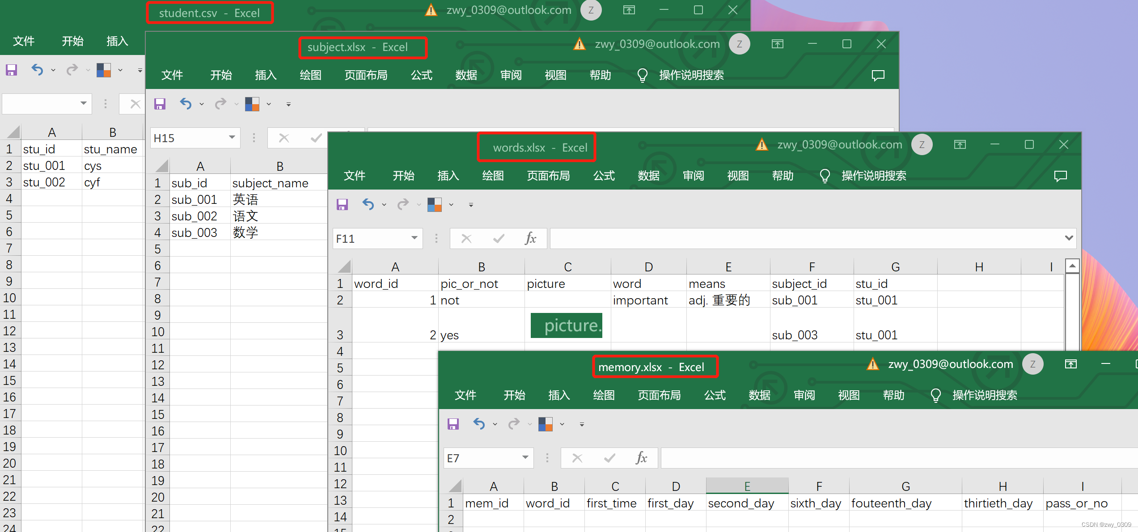
Task: Open 插入 tab in student.csv window
Action: click(117, 41)
